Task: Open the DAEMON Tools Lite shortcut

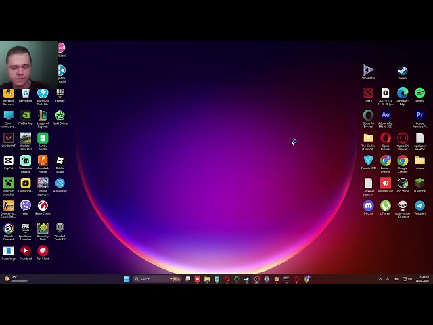Action: click(x=43, y=97)
